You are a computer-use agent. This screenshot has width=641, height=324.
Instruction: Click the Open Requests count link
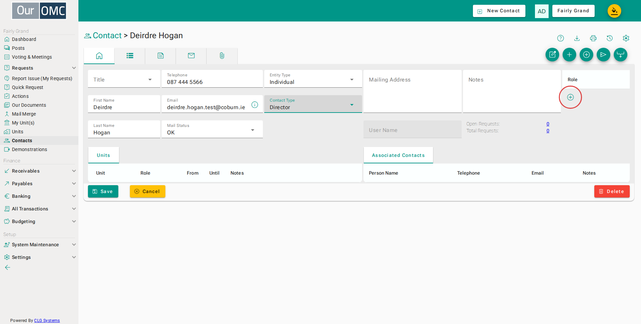pyautogui.click(x=548, y=124)
